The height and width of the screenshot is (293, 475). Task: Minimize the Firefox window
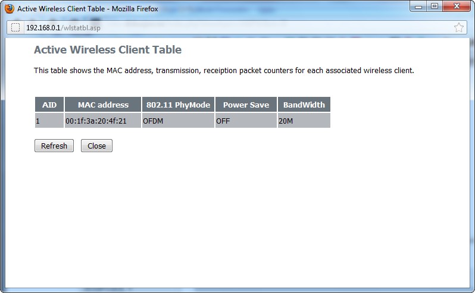click(x=418, y=7)
